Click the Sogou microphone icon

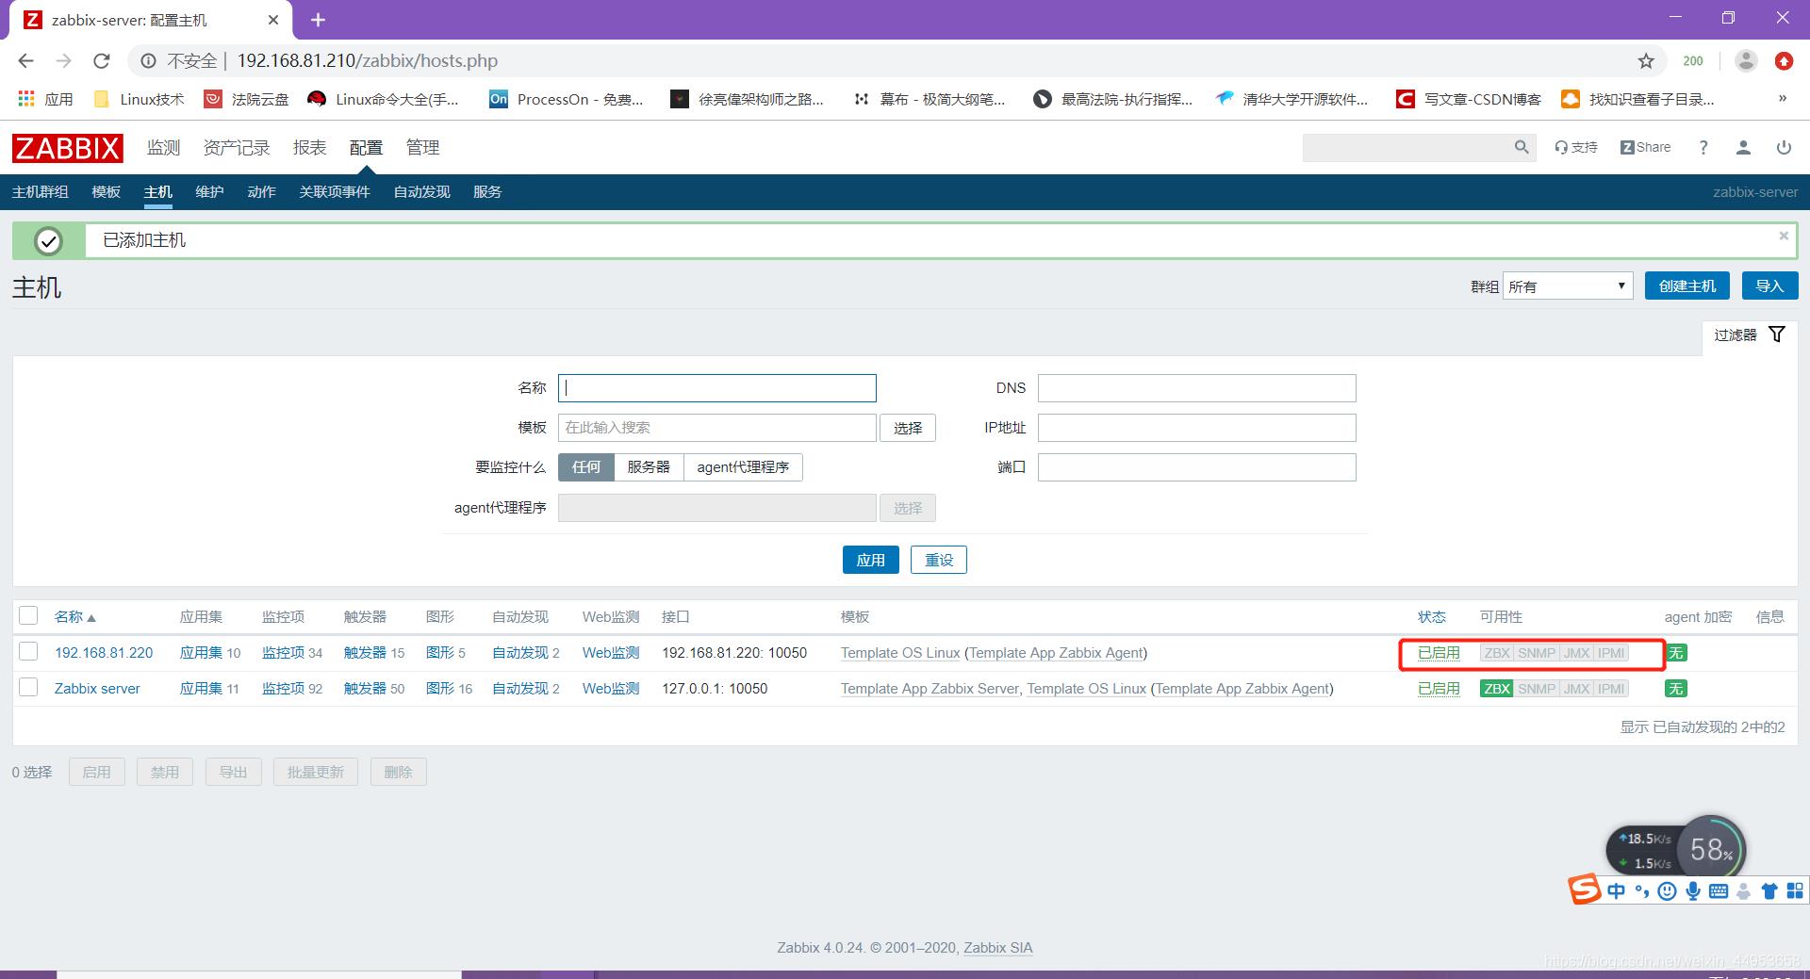[1693, 890]
